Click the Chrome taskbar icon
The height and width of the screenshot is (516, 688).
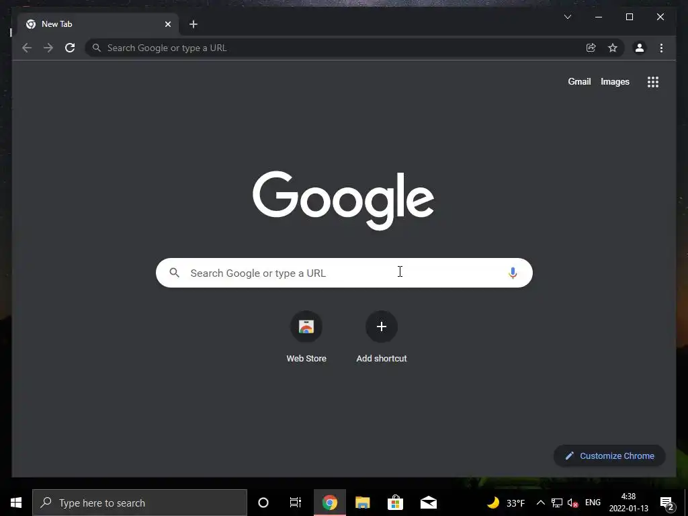pyautogui.click(x=329, y=503)
